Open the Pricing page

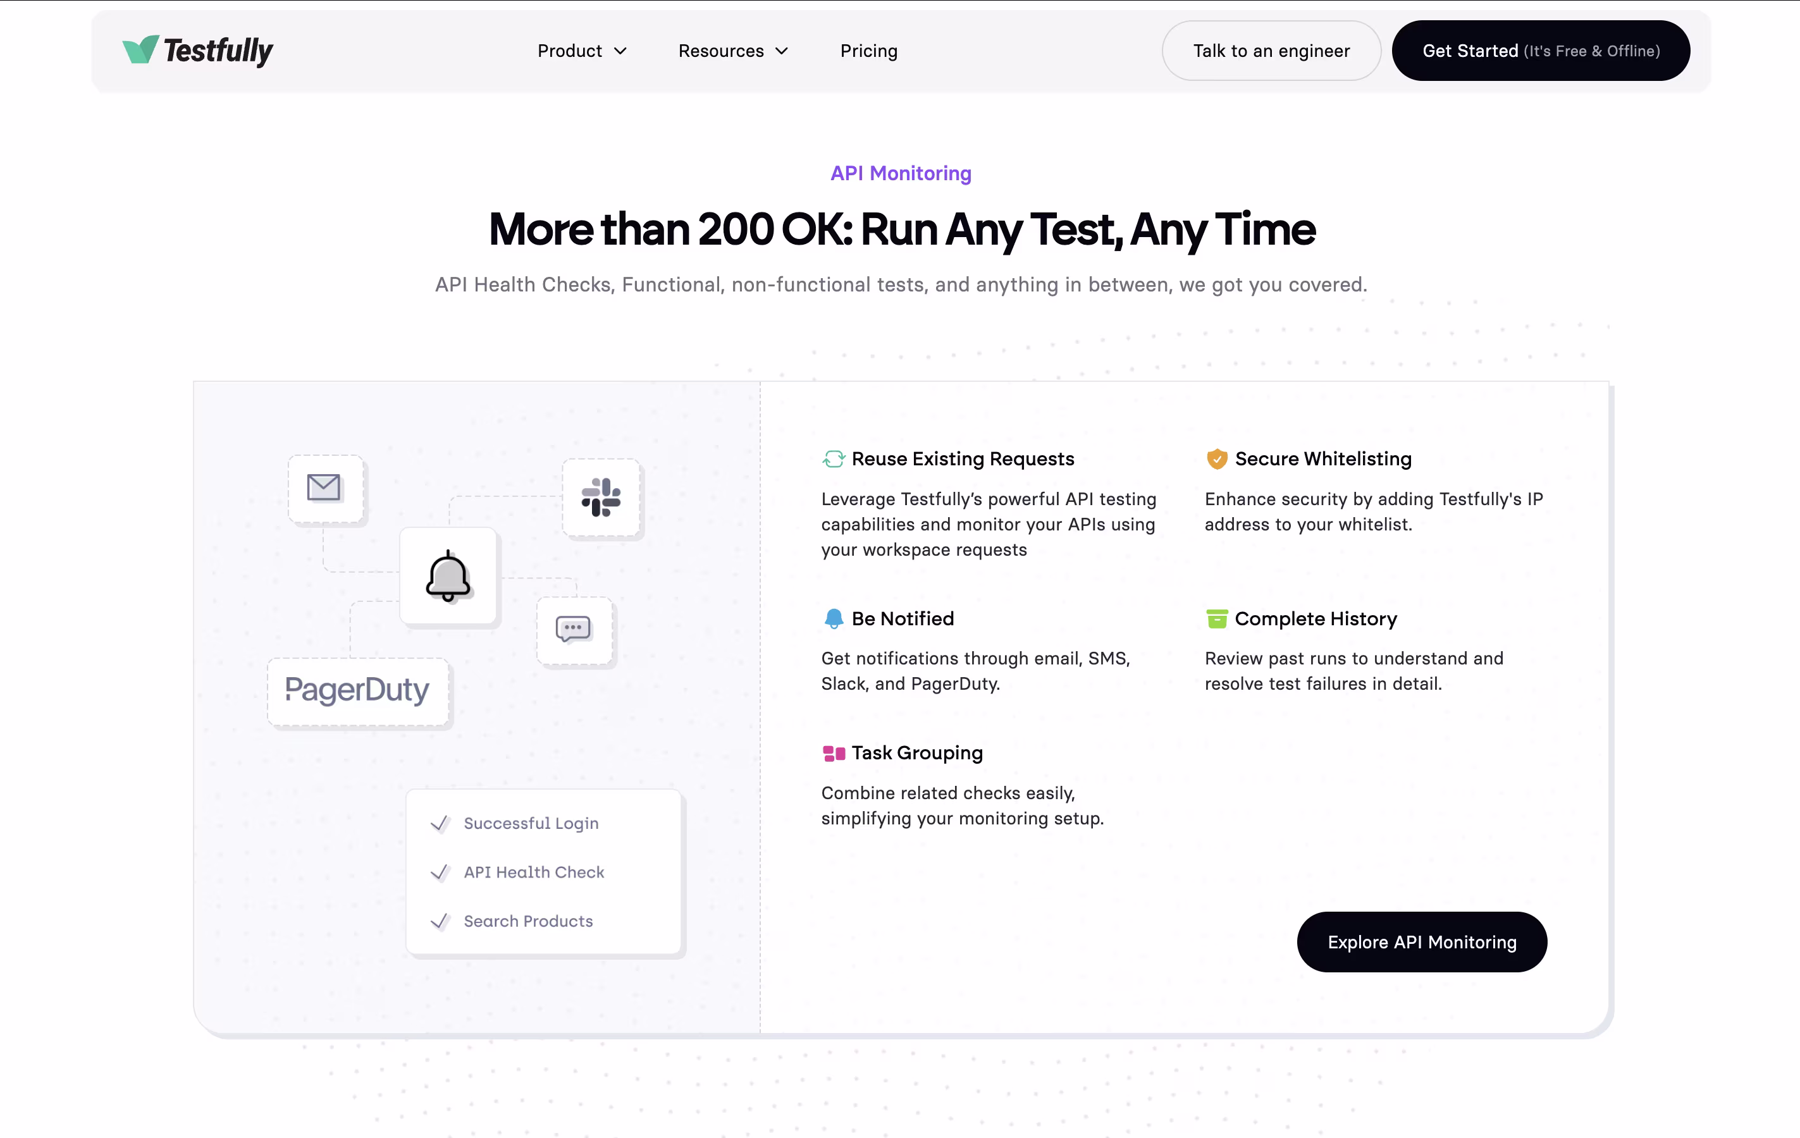[868, 51]
